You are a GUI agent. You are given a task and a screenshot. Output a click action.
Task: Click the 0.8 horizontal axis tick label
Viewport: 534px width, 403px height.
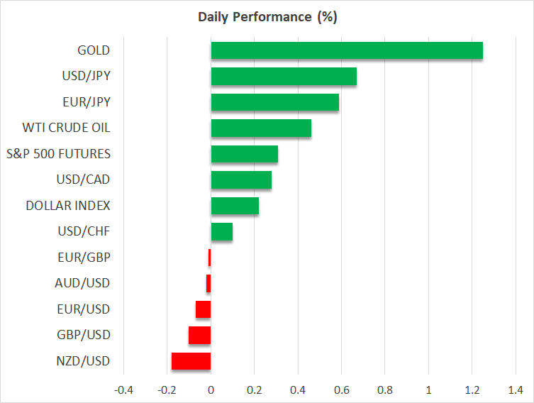pyautogui.click(x=385, y=390)
